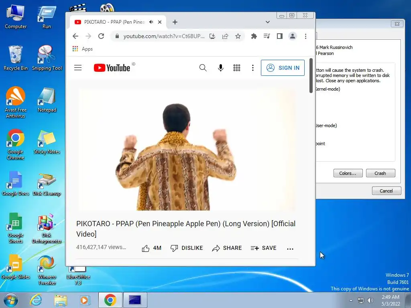Select Winaero Tweaker desktop shortcut
The width and height of the screenshot is (411, 308).
47,270
